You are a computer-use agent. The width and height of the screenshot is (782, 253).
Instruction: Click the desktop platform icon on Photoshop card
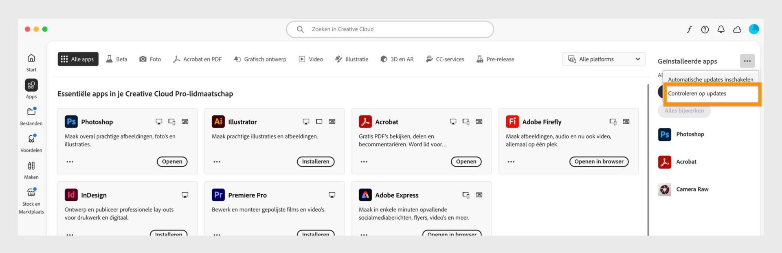[159, 122]
